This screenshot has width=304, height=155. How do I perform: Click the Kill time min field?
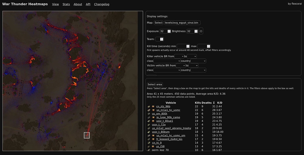point(183,46)
